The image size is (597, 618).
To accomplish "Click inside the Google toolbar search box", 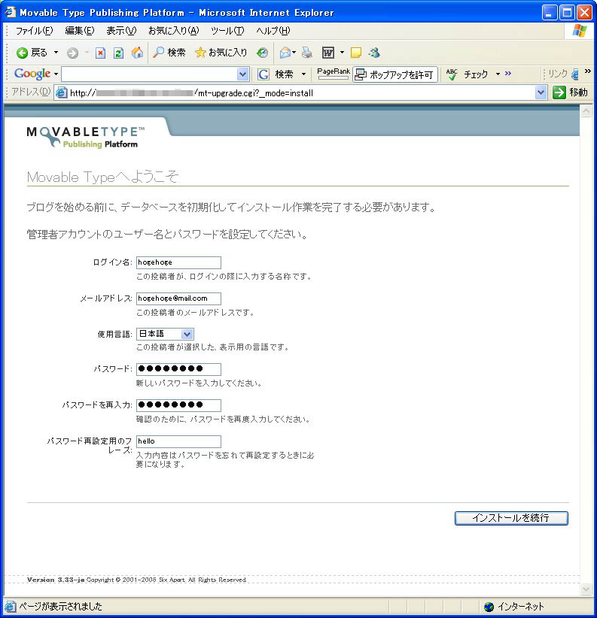I will pos(149,74).
